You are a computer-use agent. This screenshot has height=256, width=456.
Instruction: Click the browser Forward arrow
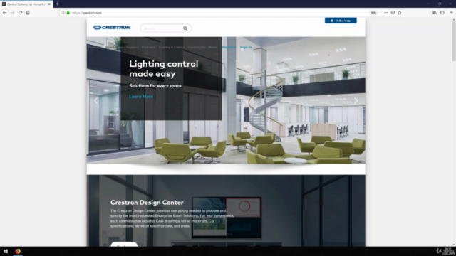(x=13, y=13)
